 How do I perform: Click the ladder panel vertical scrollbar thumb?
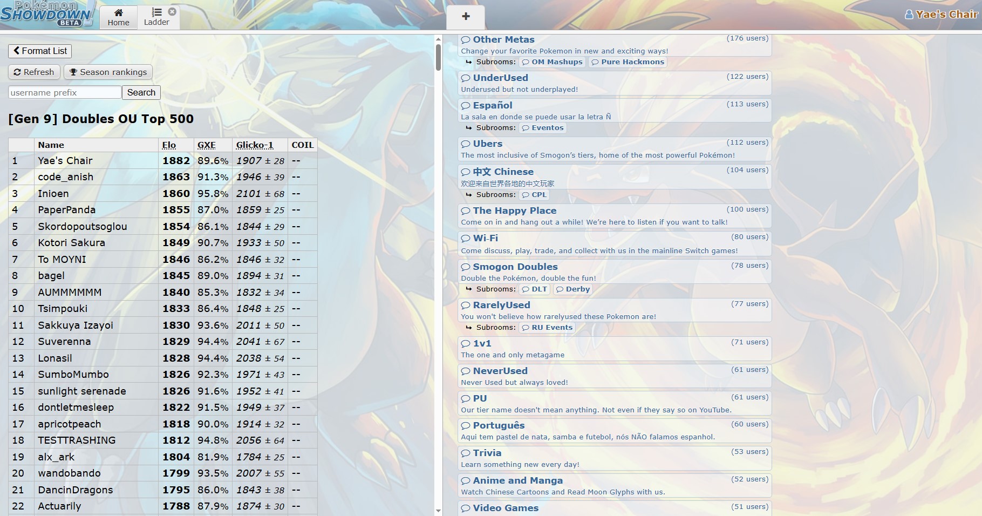point(438,57)
